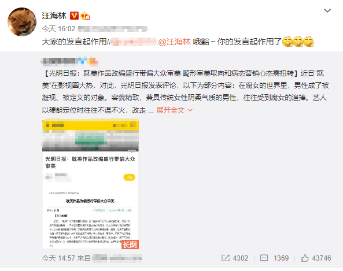This screenshot has height=271, width=343.
Task: Click the gold crown membership badge
Action: [85, 16]
